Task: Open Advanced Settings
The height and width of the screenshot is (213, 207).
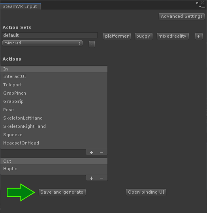Action: tap(181, 17)
